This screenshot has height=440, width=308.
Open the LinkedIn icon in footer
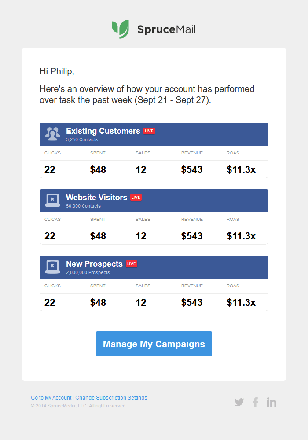click(x=271, y=402)
